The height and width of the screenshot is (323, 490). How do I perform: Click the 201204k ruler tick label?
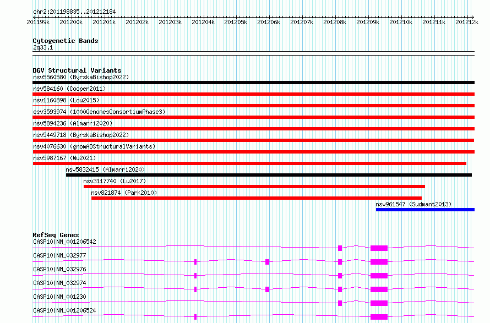(203, 22)
